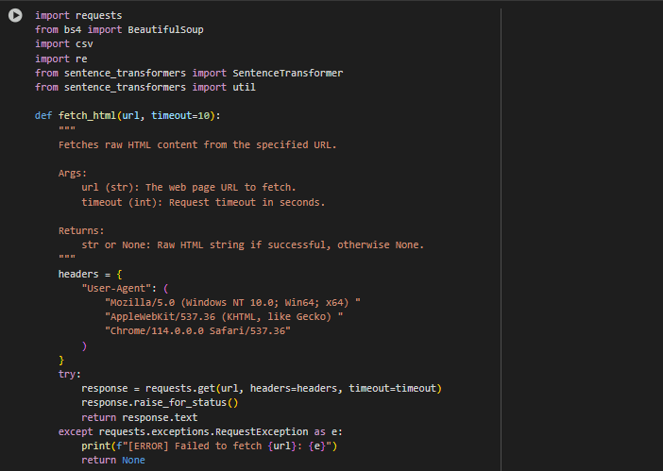
Task: Click the util import at the line end
Action: pos(244,88)
